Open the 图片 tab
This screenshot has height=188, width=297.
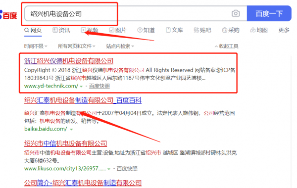pyautogui.click(x=118, y=30)
